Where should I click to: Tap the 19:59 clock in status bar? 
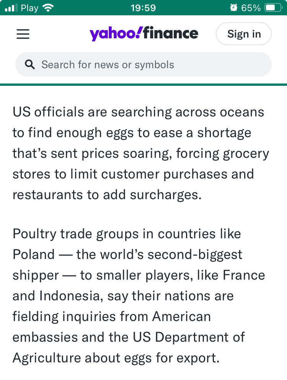tap(143, 8)
